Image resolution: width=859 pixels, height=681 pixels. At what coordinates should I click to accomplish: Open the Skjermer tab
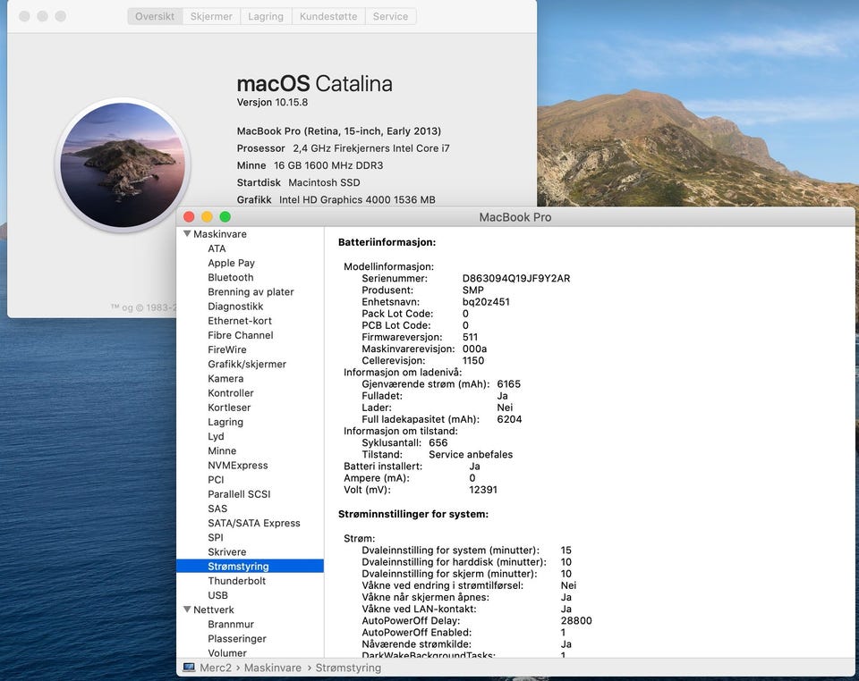[x=211, y=16]
